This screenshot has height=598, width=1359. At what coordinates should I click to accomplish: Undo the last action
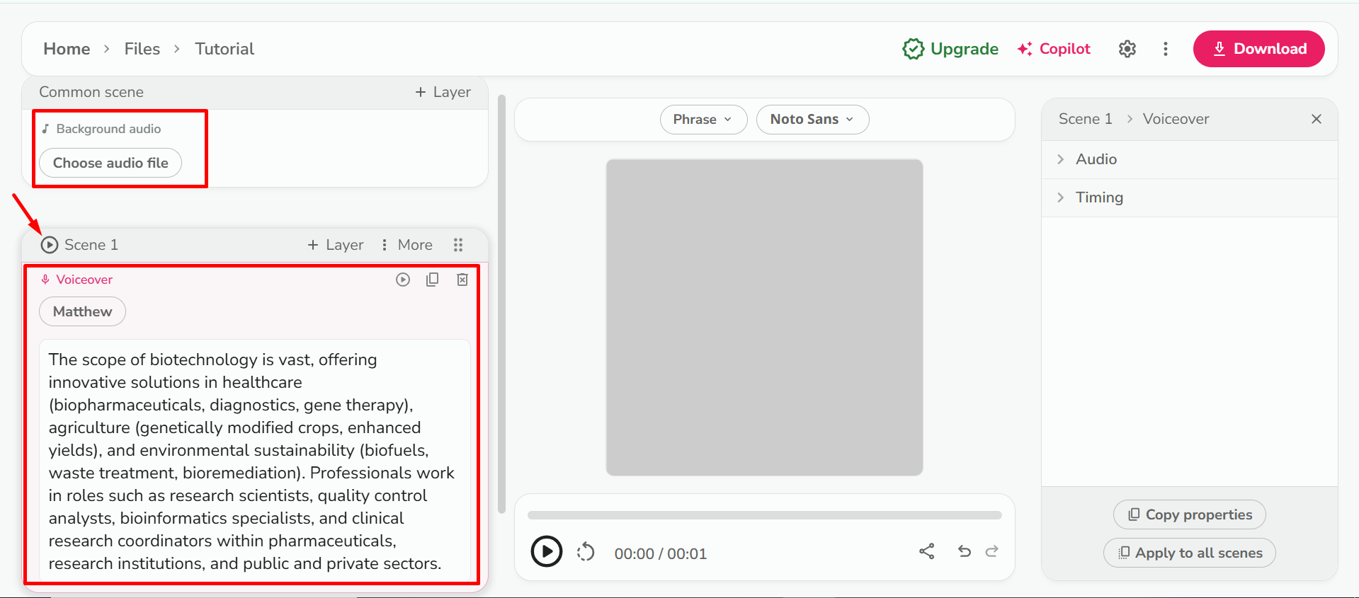tap(965, 551)
